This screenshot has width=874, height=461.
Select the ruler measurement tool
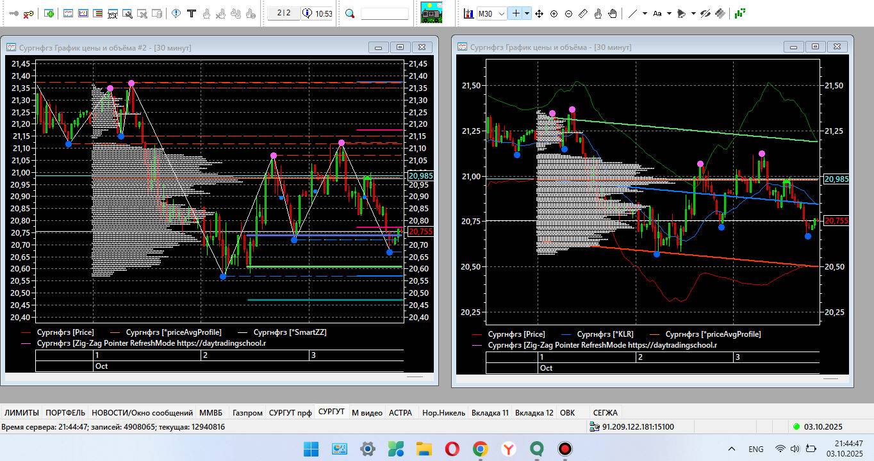(583, 13)
